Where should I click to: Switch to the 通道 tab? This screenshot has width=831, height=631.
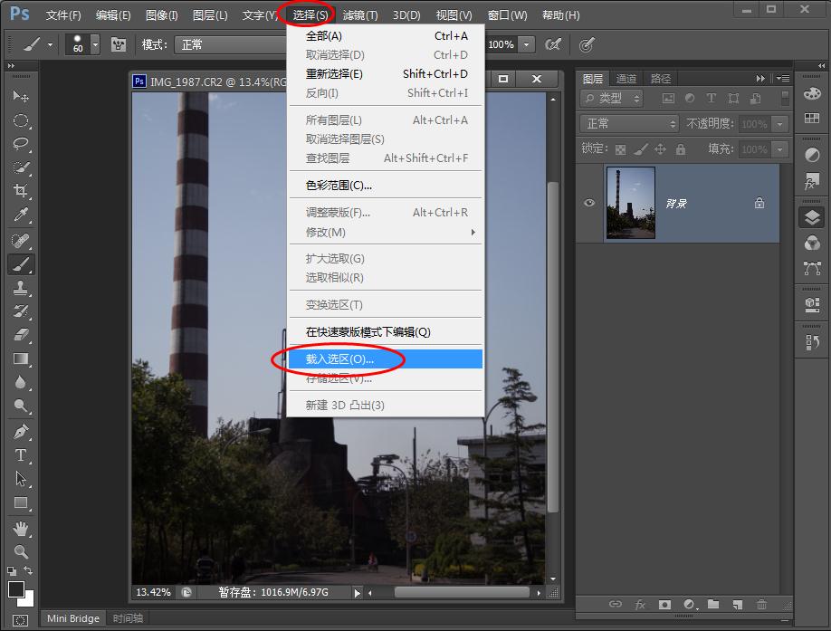click(x=626, y=79)
